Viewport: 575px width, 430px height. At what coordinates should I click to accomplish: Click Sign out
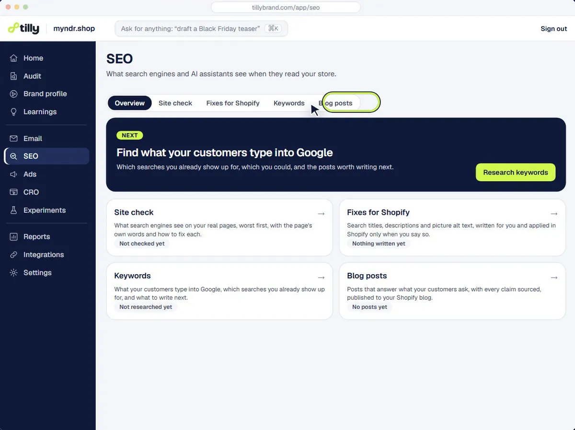[554, 29]
